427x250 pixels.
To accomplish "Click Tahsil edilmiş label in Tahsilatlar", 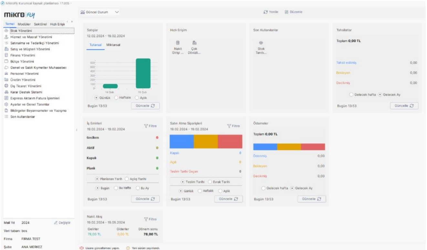I will click(346, 63).
